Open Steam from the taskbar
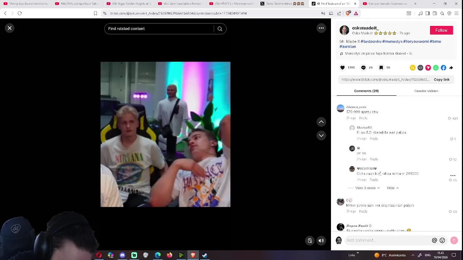 pos(205,255)
